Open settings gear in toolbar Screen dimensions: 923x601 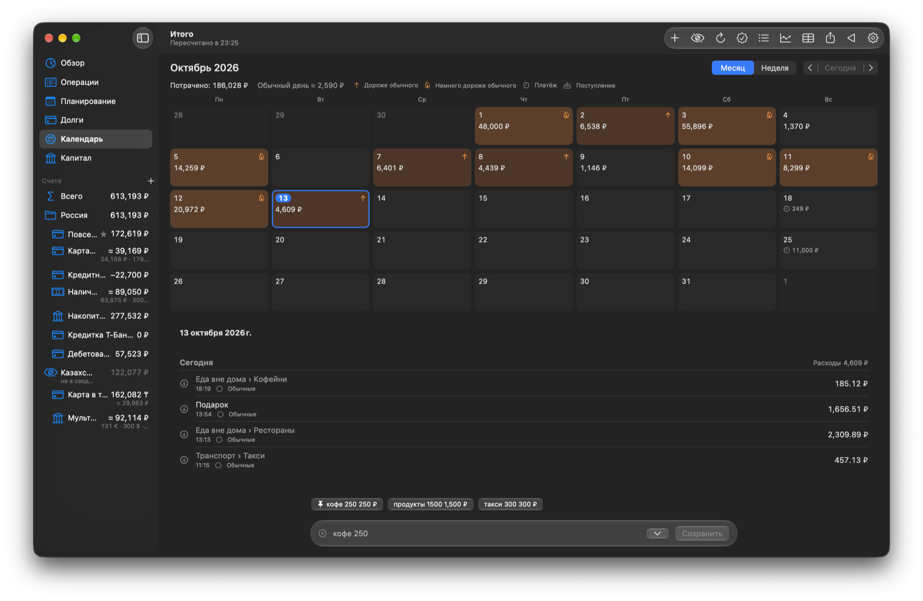(873, 38)
